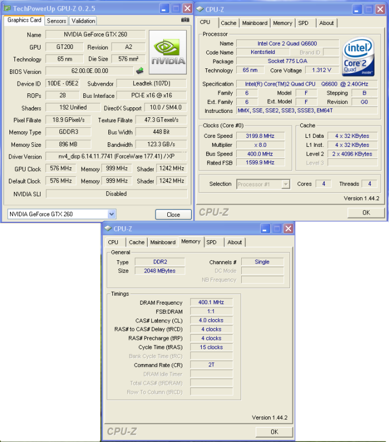Click the Code Name Kentsfield value
The image size is (389, 442).
(x=263, y=52)
